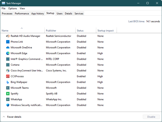Switch to the App history tab
This screenshot has width=162, height=122.
point(38,14)
